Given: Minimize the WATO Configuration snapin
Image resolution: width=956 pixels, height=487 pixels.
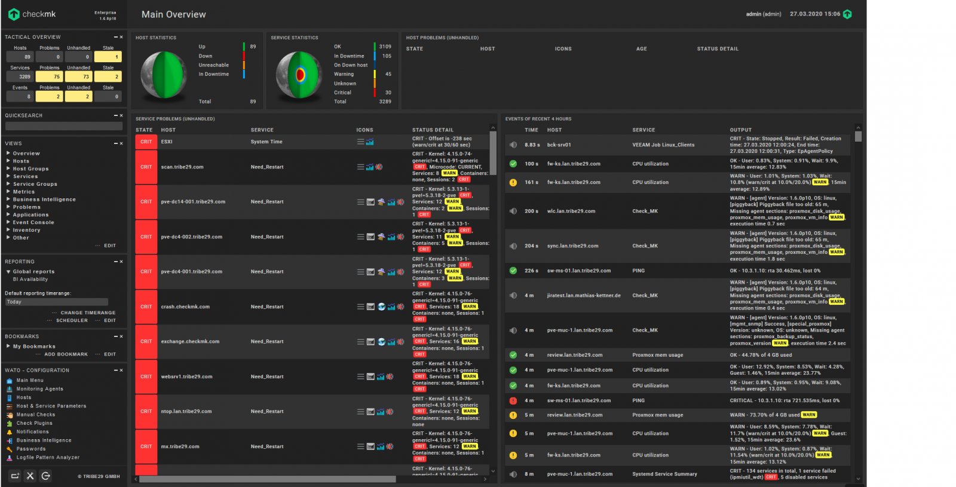Looking at the screenshot, I should [x=116, y=370].
